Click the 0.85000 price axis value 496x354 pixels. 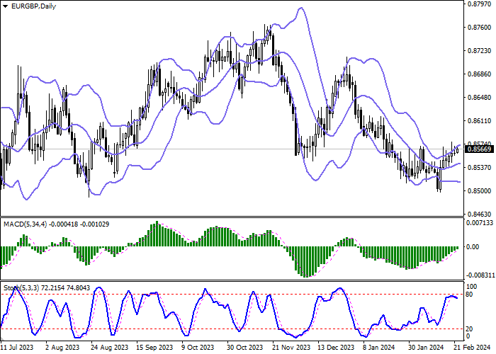tap(479, 191)
